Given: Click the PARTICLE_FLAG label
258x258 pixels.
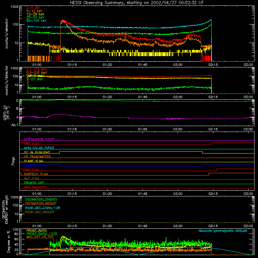Looking at the screenshot, I should click(x=36, y=174).
